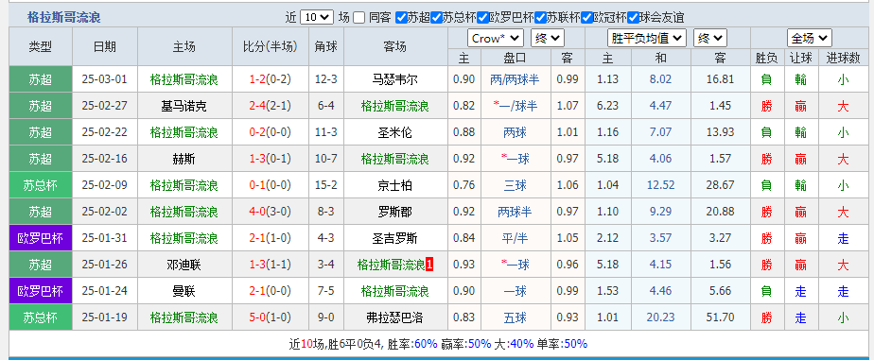Open the 胜平负均值 dropdown
874x360 pixels.
647,39
